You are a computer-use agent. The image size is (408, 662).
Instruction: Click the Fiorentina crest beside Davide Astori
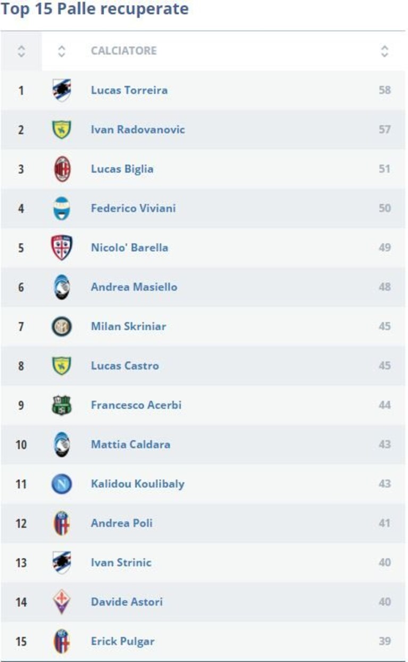click(62, 602)
